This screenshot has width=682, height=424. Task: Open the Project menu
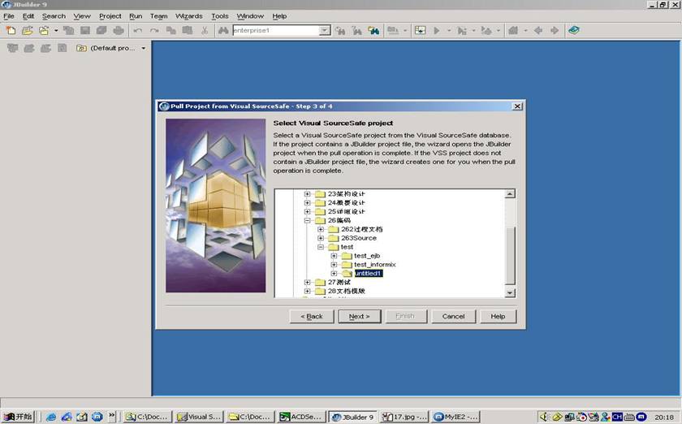click(110, 16)
